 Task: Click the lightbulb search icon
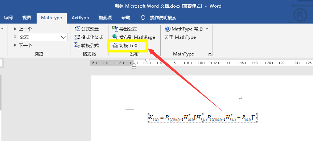(143, 18)
